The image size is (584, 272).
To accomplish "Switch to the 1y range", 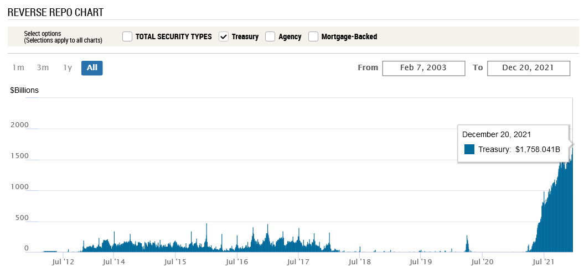I will point(68,67).
